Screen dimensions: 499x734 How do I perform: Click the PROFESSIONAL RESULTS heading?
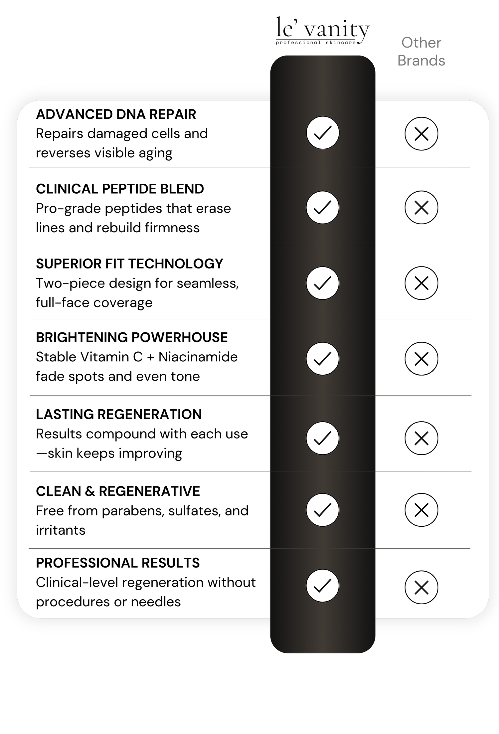tap(118, 563)
